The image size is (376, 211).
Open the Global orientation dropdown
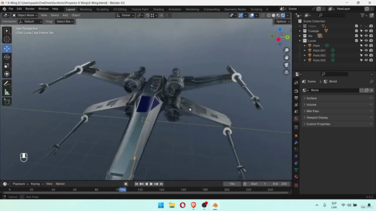tap(125, 15)
